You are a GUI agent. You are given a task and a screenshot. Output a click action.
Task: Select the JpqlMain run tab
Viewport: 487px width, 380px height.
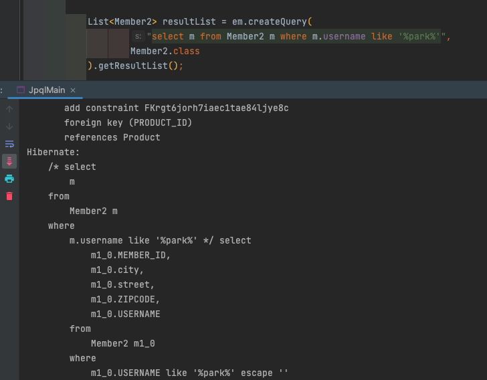coord(47,90)
